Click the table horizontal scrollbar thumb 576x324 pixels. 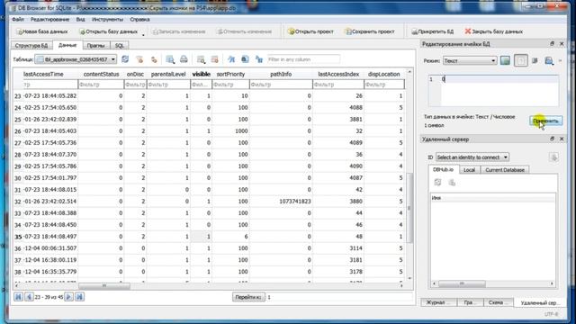[104, 285]
